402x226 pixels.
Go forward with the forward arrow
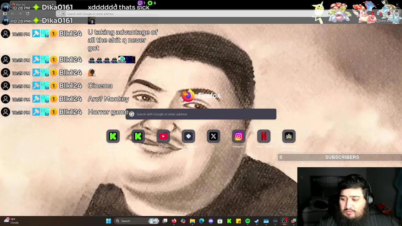(x=20, y=14)
